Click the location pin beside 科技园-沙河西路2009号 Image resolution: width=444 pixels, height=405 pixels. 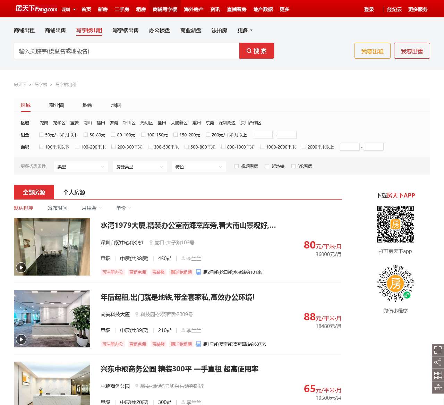click(x=137, y=314)
